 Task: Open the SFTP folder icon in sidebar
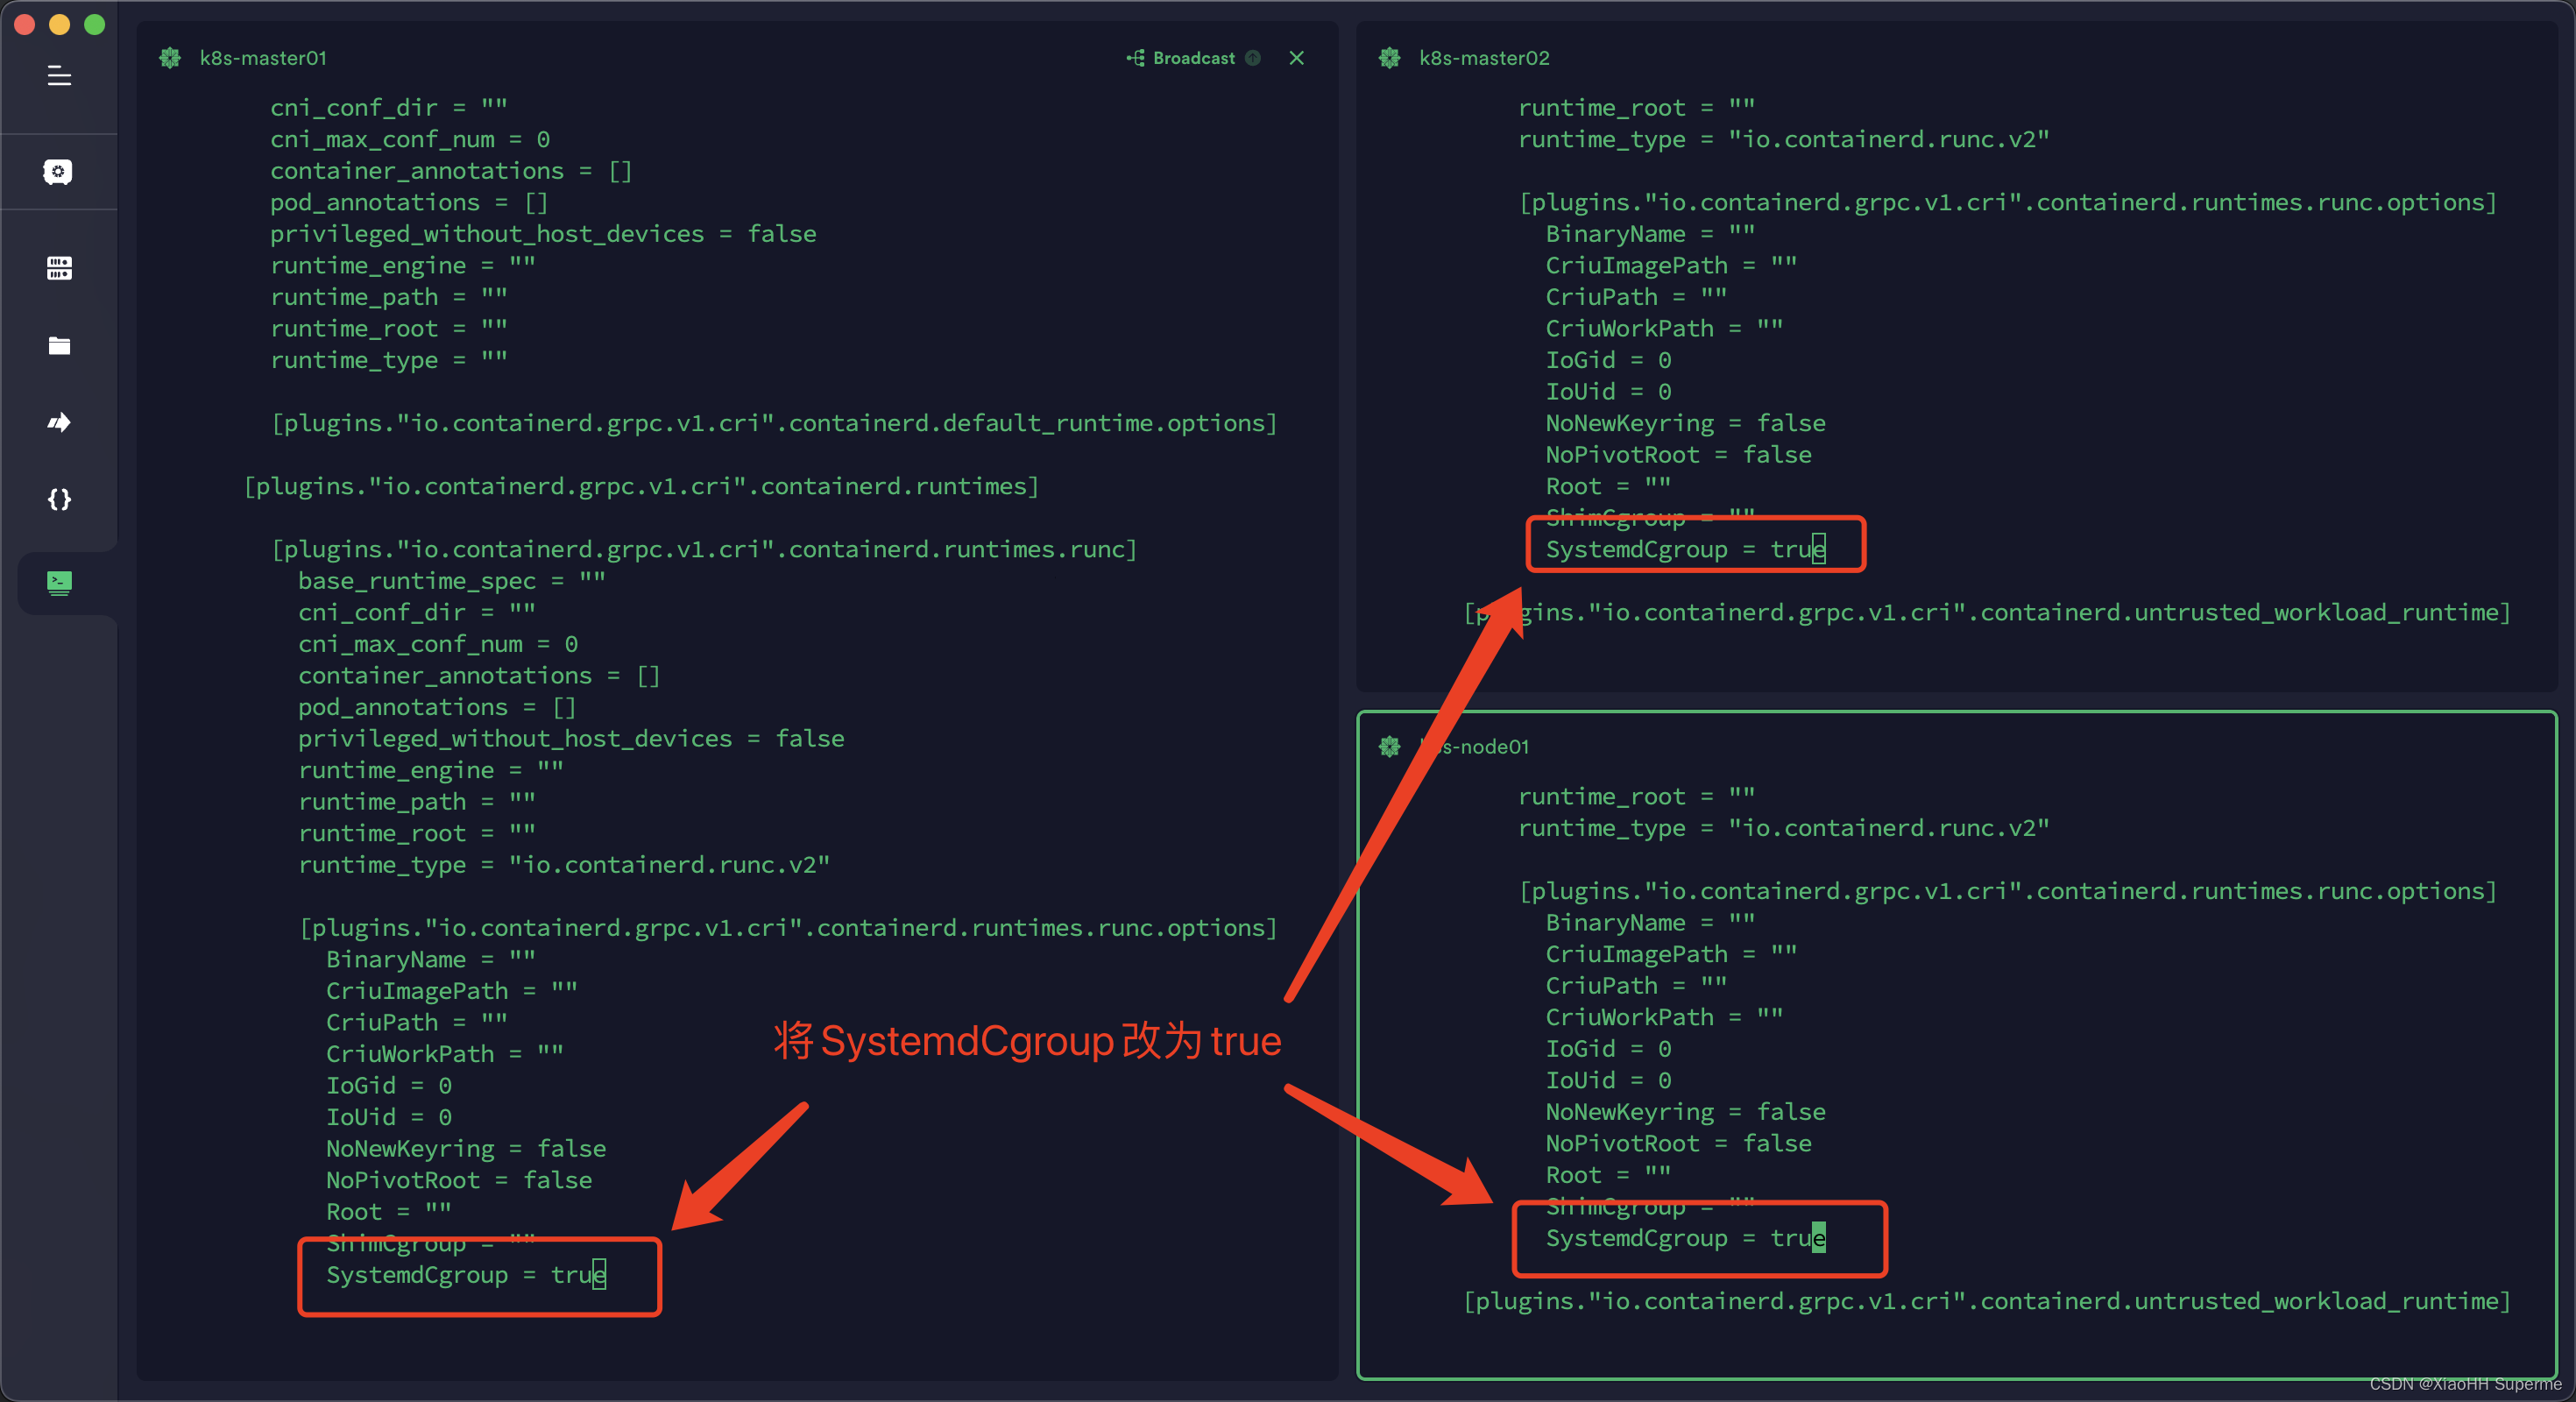click(59, 346)
